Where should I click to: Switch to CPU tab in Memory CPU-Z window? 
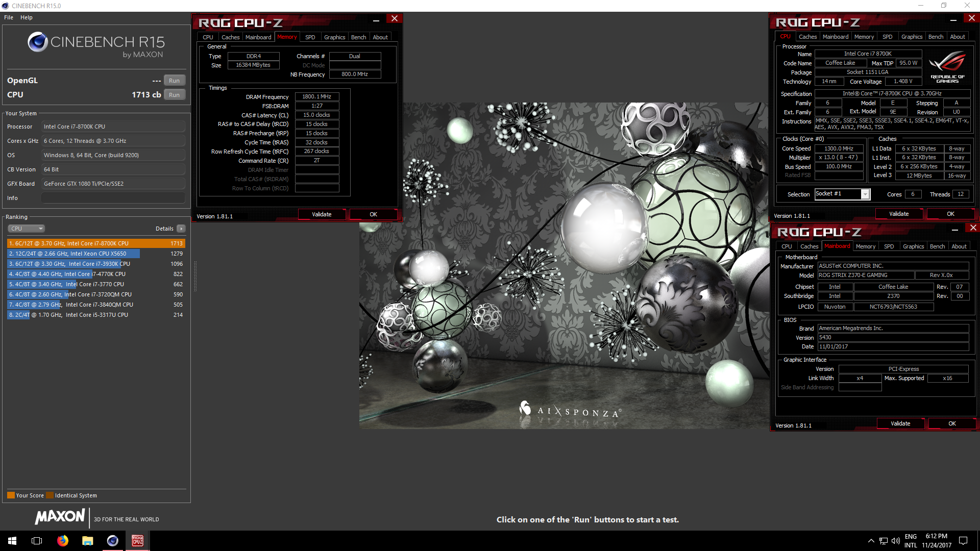click(208, 37)
